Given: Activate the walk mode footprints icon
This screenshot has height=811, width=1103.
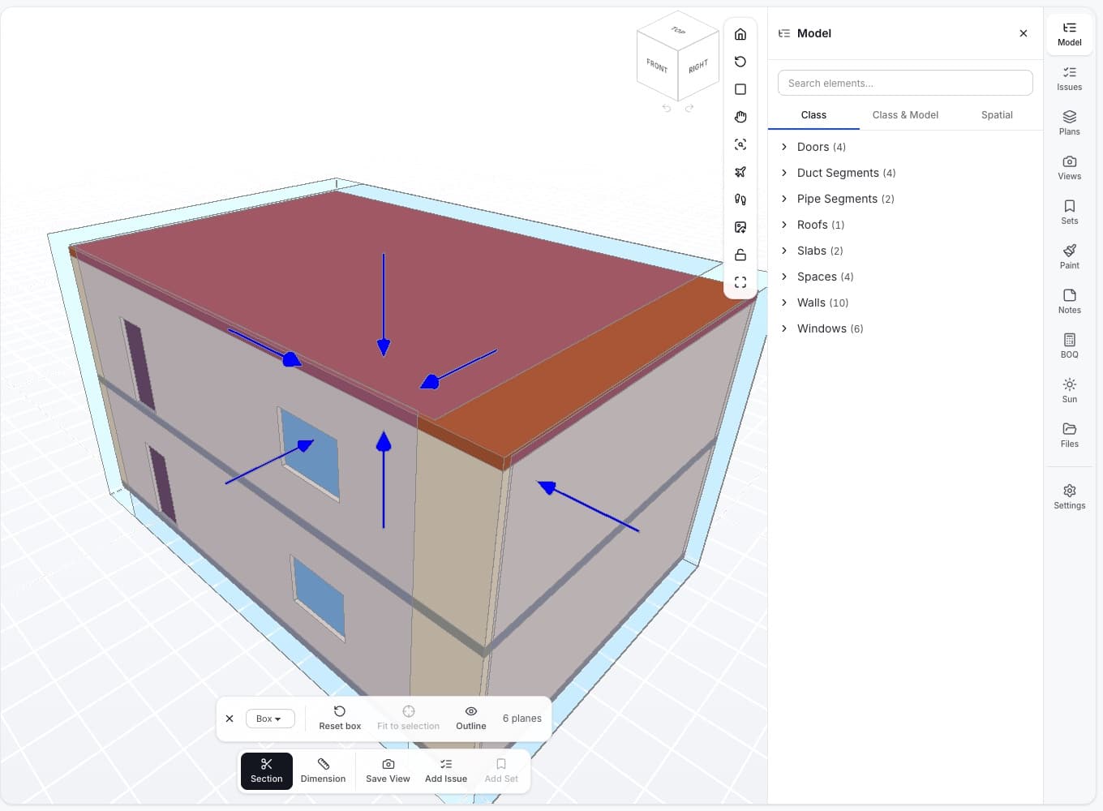Looking at the screenshot, I should point(740,200).
